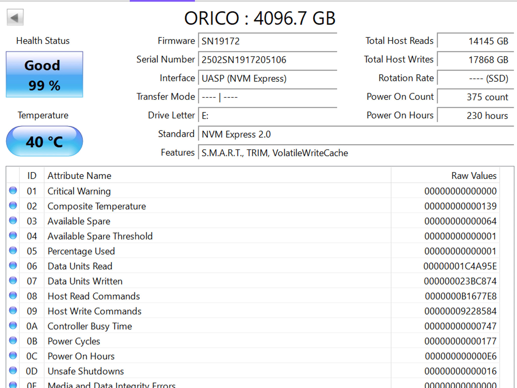Click raw value 0000000000139
The image size is (517, 388).
(460, 206)
